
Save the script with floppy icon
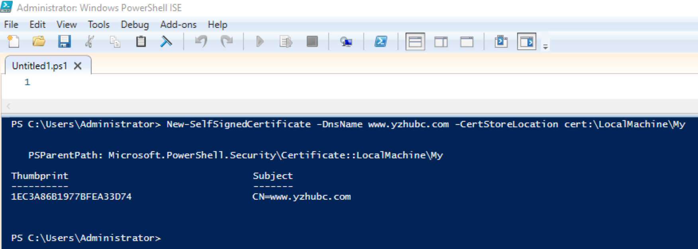(x=64, y=41)
